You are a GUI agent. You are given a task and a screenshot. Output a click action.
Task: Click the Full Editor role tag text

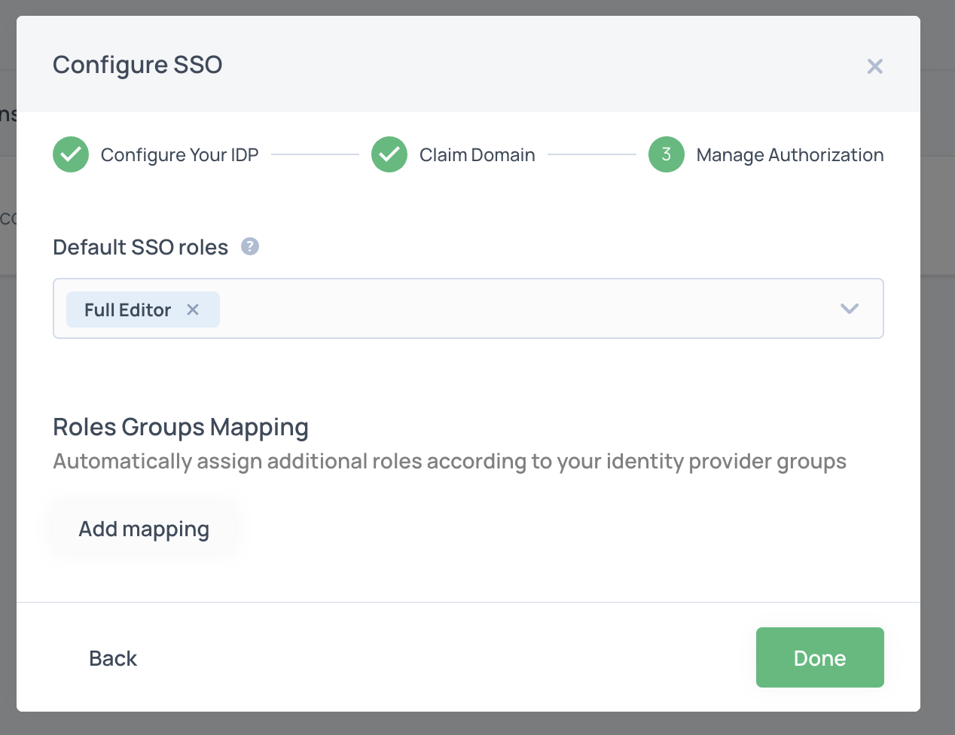pyautogui.click(x=127, y=310)
